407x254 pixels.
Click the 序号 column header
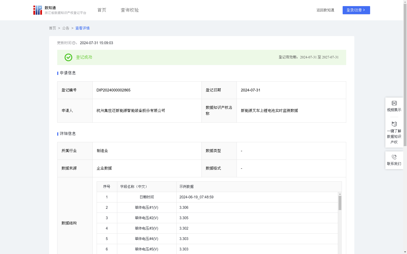(107, 187)
